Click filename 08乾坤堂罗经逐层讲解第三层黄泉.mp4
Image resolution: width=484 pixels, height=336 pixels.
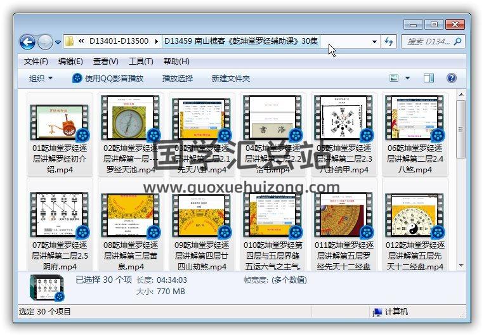pyautogui.click(x=131, y=255)
